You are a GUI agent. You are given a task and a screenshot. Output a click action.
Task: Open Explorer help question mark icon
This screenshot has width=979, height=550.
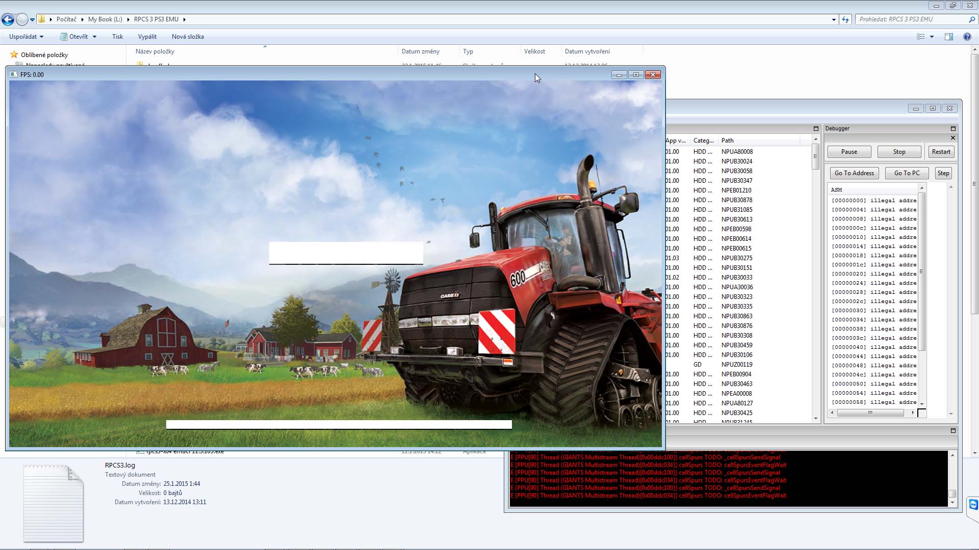pos(967,37)
